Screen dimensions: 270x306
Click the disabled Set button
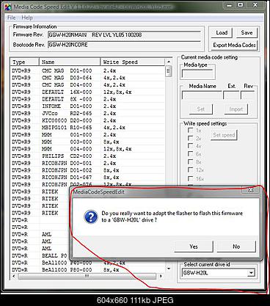201,109
